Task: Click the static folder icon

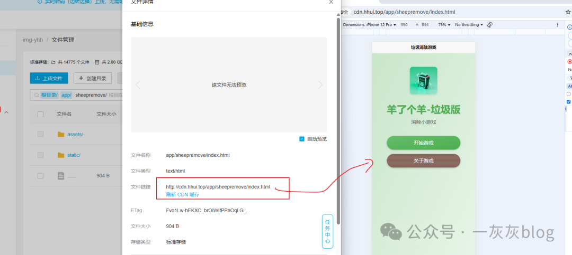Action: (61, 155)
